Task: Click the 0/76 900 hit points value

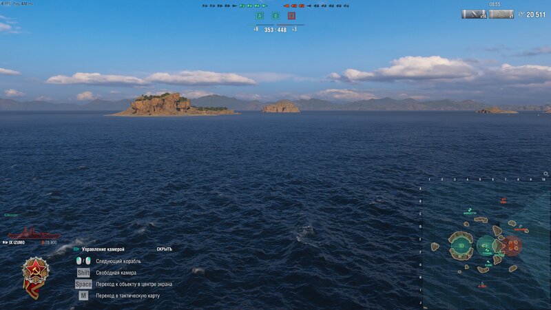Action: click(x=49, y=242)
